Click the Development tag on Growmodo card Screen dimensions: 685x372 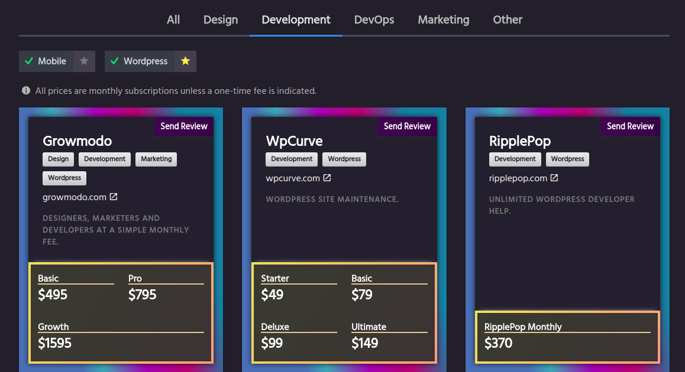(105, 159)
